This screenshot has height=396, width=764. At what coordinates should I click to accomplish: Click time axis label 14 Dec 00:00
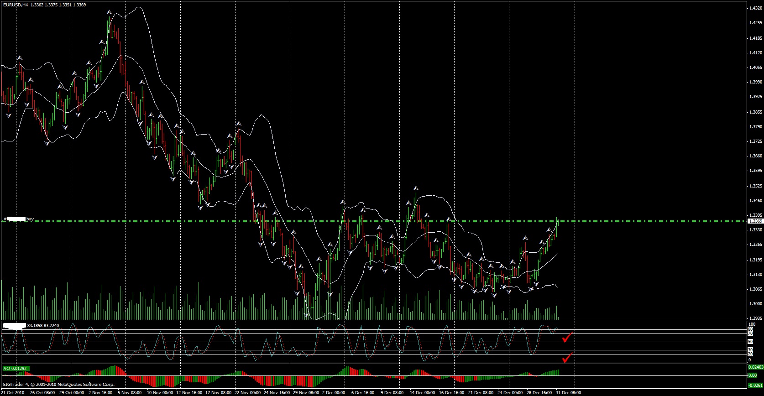(423, 392)
